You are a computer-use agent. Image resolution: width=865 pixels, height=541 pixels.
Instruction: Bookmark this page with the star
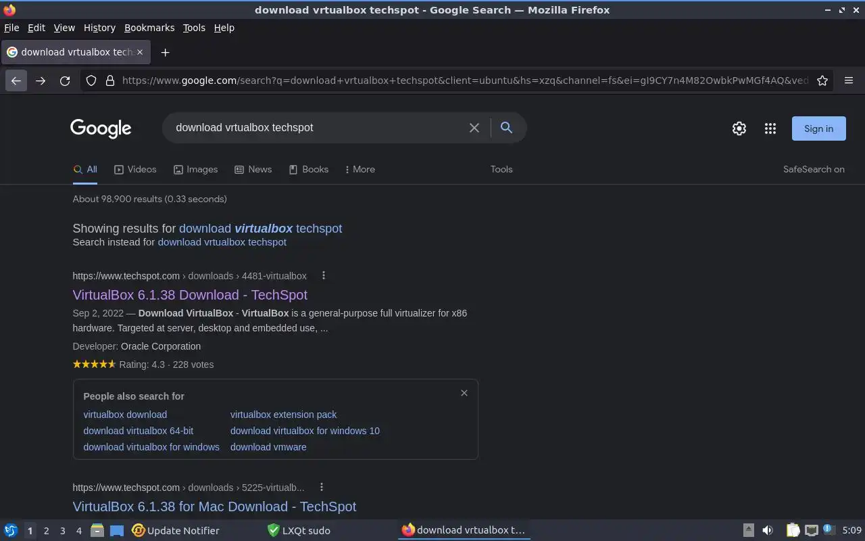coord(822,80)
